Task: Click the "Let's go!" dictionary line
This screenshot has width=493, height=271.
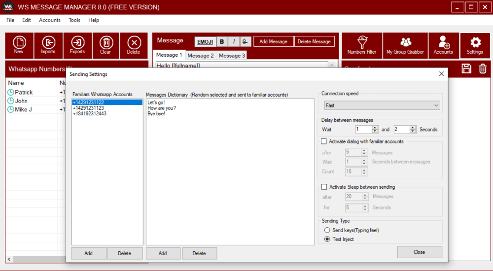Action: tap(156, 102)
